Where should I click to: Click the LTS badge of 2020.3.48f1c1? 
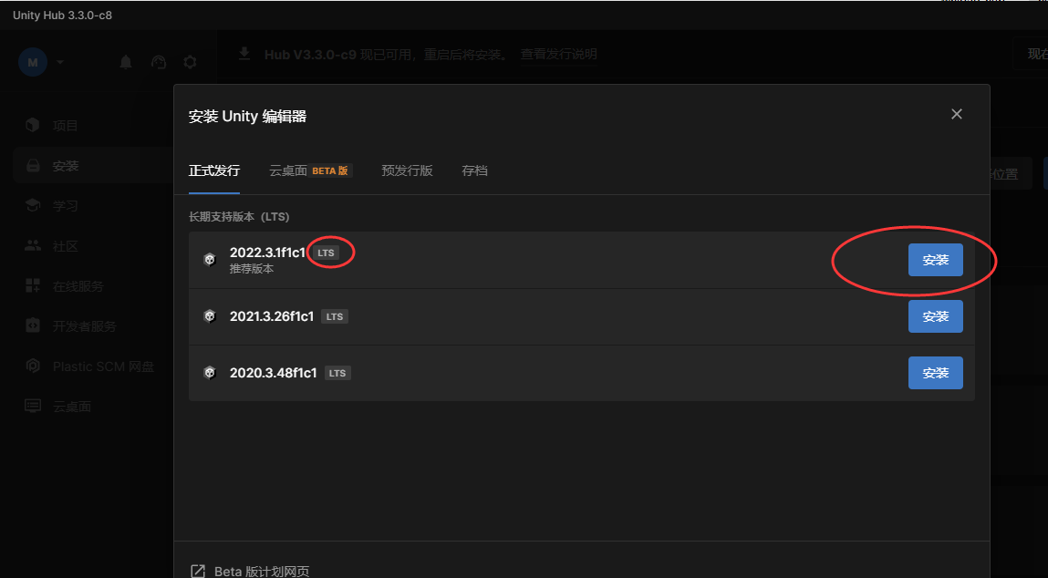click(x=337, y=373)
